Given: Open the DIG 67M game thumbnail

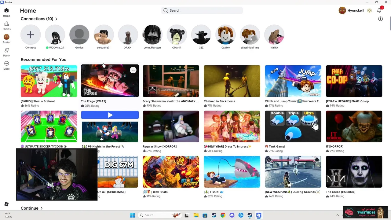Looking at the screenshot, I should pos(118,172).
